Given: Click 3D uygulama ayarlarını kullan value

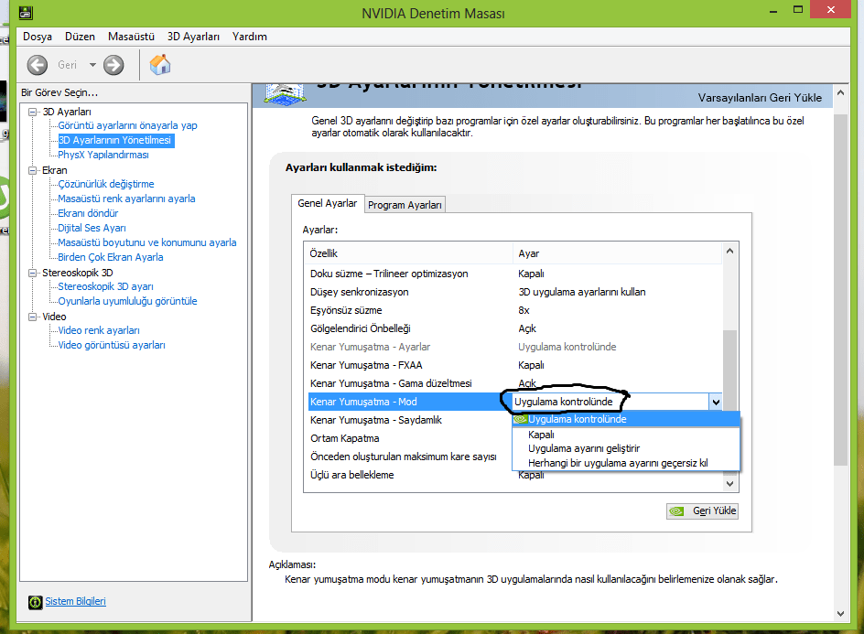Looking at the screenshot, I should (x=582, y=292).
